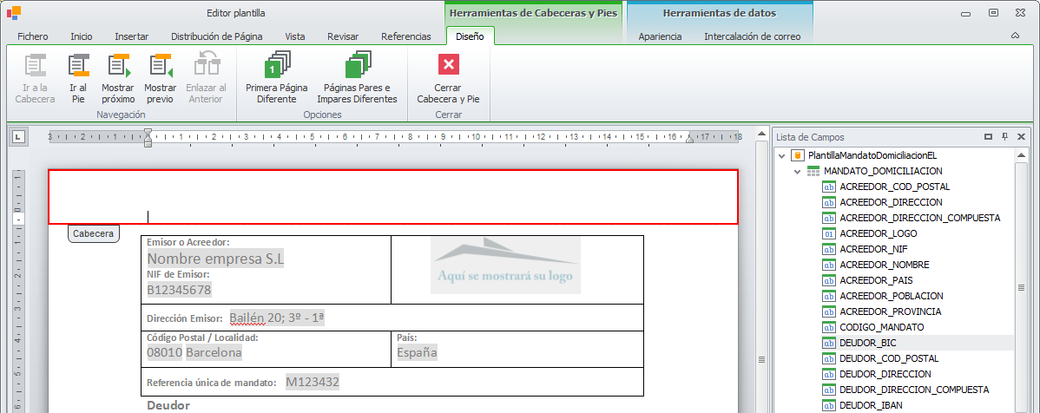Image resolution: width=1040 pixels, height=413 pixels.
Task: Open the Apariencia tab
Action: point(660,36)
